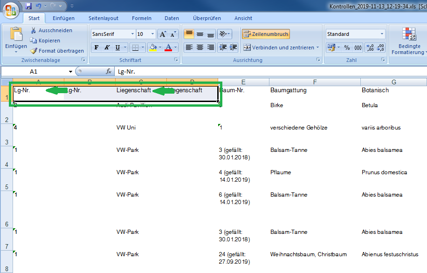
Task: Click the yellow fill color bucket
Action: click(x=152, y=48)
